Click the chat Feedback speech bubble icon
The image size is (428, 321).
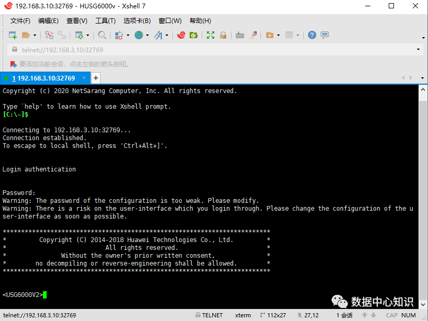(x=325, y=35)
